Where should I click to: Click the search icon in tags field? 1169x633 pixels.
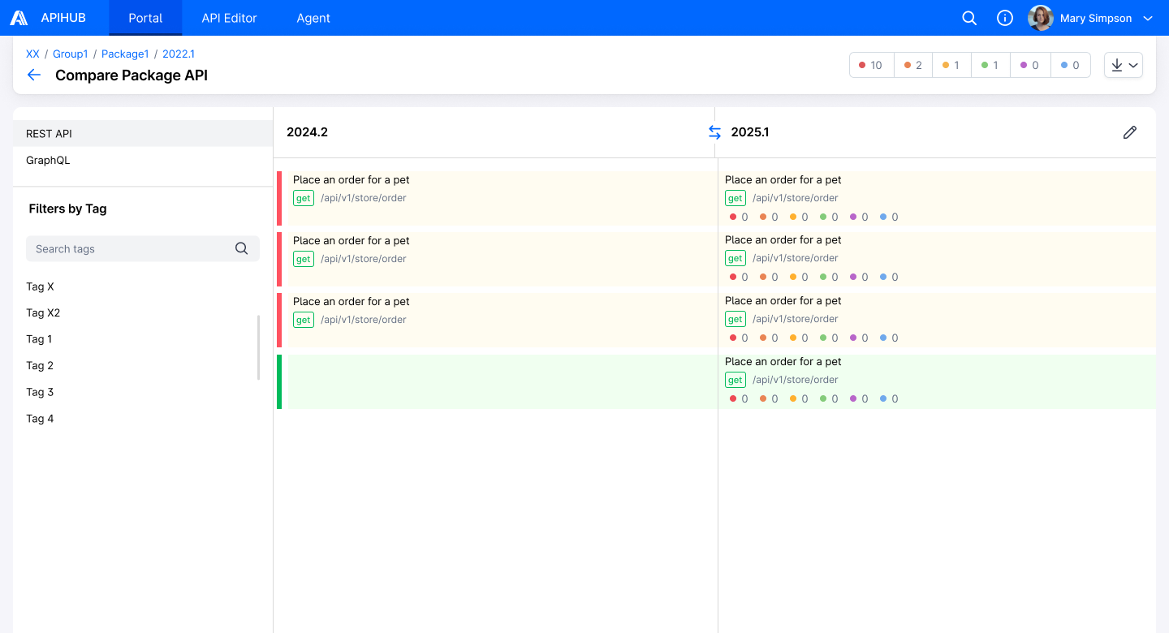click(242, 248)
